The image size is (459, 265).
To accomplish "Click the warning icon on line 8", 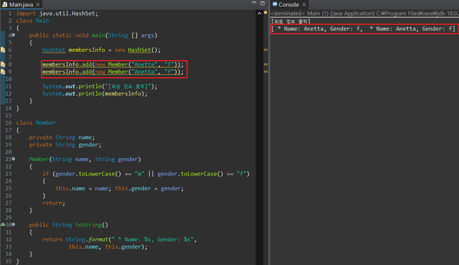I will click(3, 65).
